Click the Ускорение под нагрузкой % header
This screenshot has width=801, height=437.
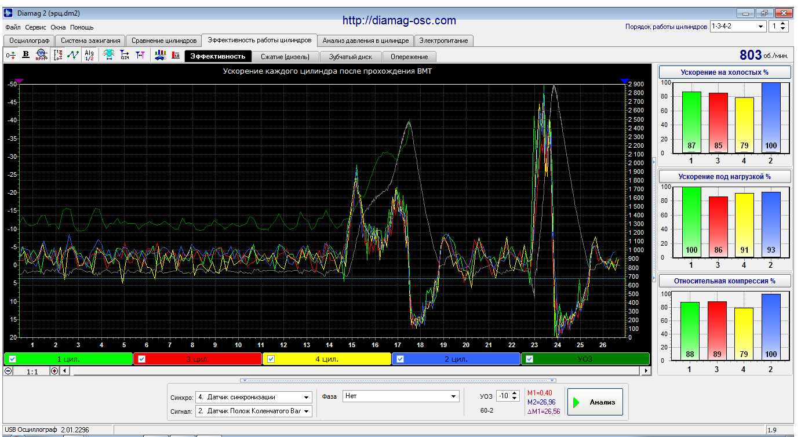(724, 176)
